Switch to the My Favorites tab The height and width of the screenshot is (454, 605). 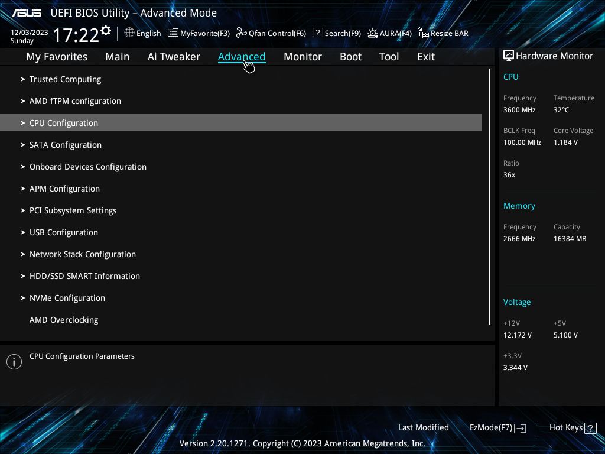click(x=57, y=57)
